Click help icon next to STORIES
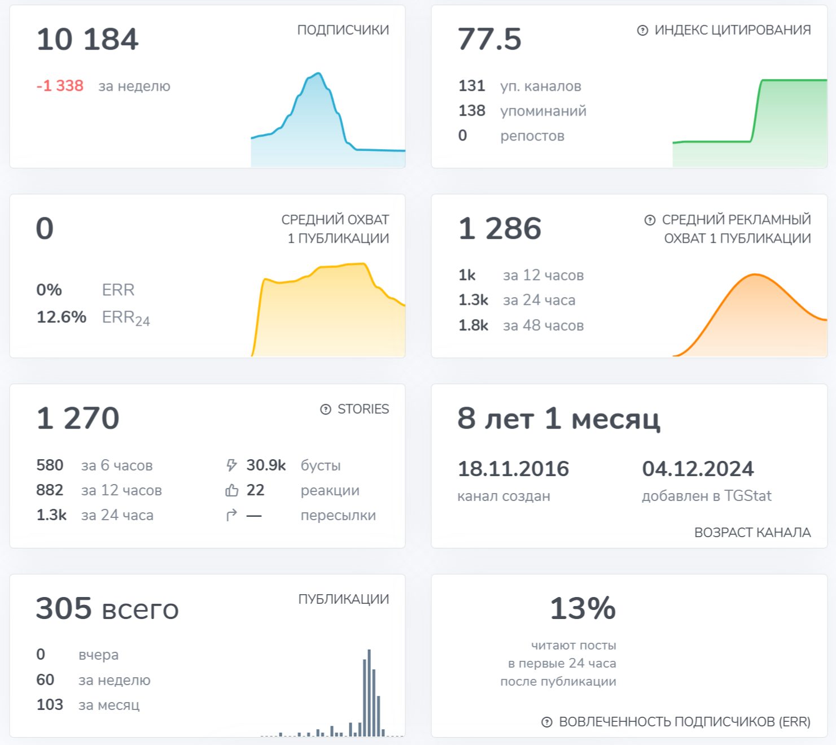 click(x=326, y=409)
